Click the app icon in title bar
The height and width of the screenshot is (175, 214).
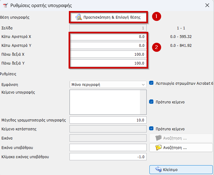tap(5, 5)
